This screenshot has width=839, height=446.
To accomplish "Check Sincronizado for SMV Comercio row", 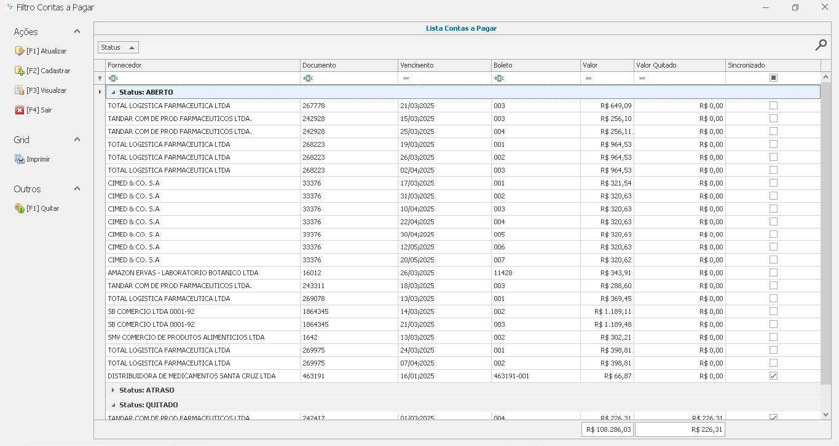I will 773,337.
